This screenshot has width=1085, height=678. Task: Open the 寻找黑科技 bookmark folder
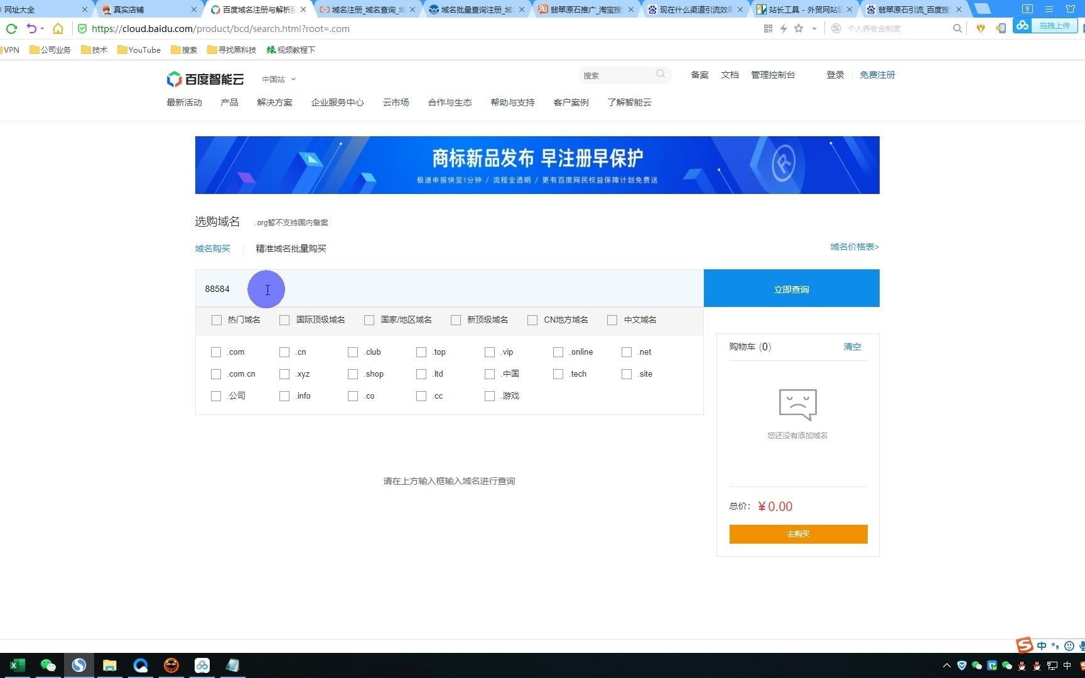tap(232, 50)
